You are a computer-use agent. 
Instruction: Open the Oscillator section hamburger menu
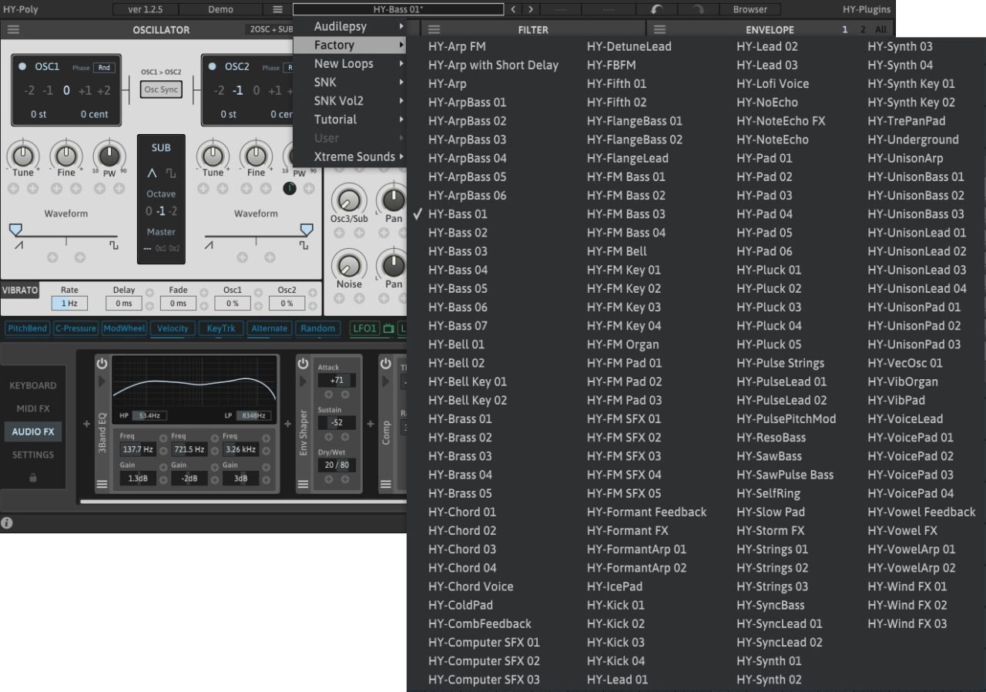point(14,30)
